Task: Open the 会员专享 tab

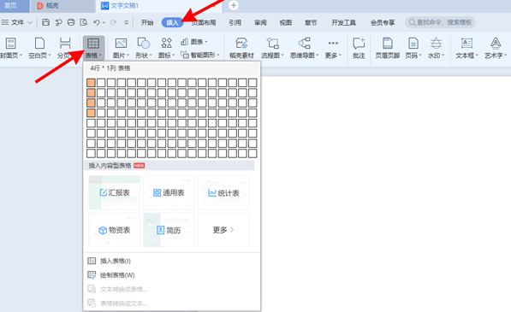Action: pos(383,22)
